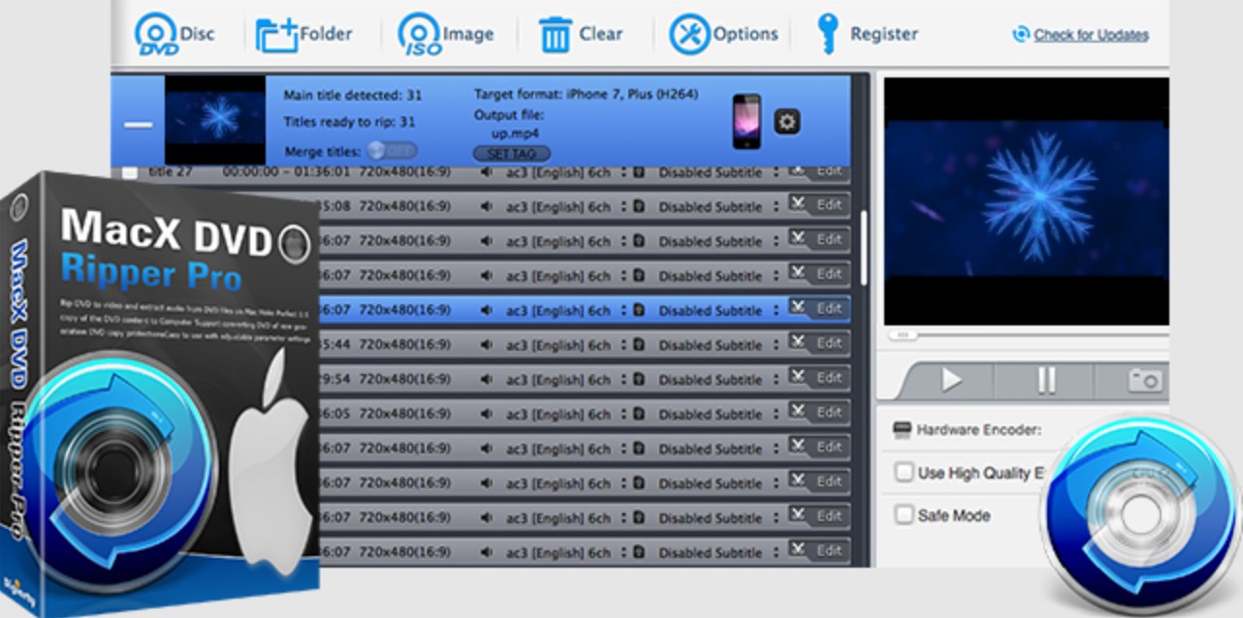Open subtitle dropdown on the 9:54 title
Screen dimensions: 1243x618
(x=776, y=379)
